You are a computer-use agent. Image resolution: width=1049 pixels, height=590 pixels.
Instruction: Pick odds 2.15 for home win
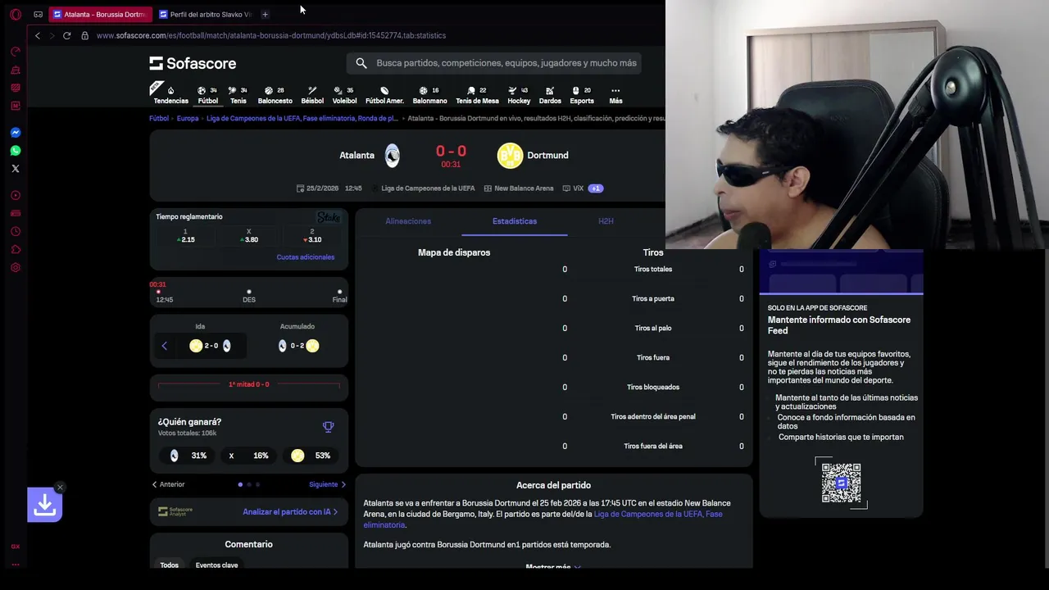[185, 236]
